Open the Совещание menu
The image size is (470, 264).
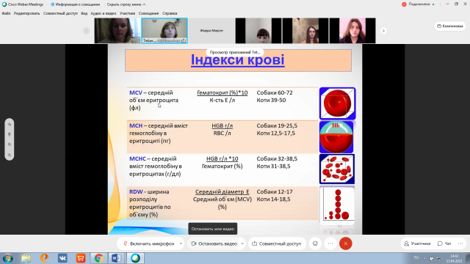148,13
